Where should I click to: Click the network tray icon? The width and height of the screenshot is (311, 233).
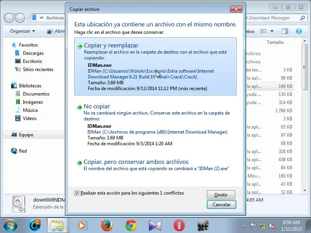click(x=262, y=226)
